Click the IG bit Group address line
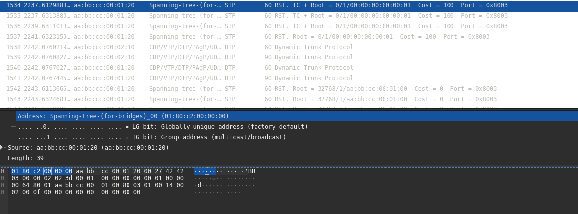This screenshot has width=578, height=214. click(x=152, y=137)
